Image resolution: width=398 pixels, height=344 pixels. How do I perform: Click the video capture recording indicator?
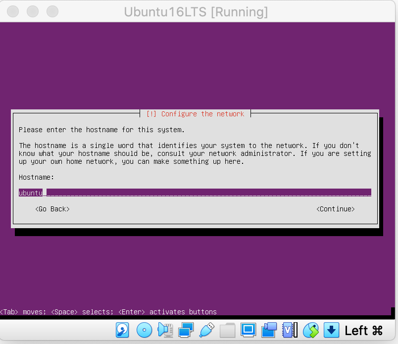(x=269, y=330)
